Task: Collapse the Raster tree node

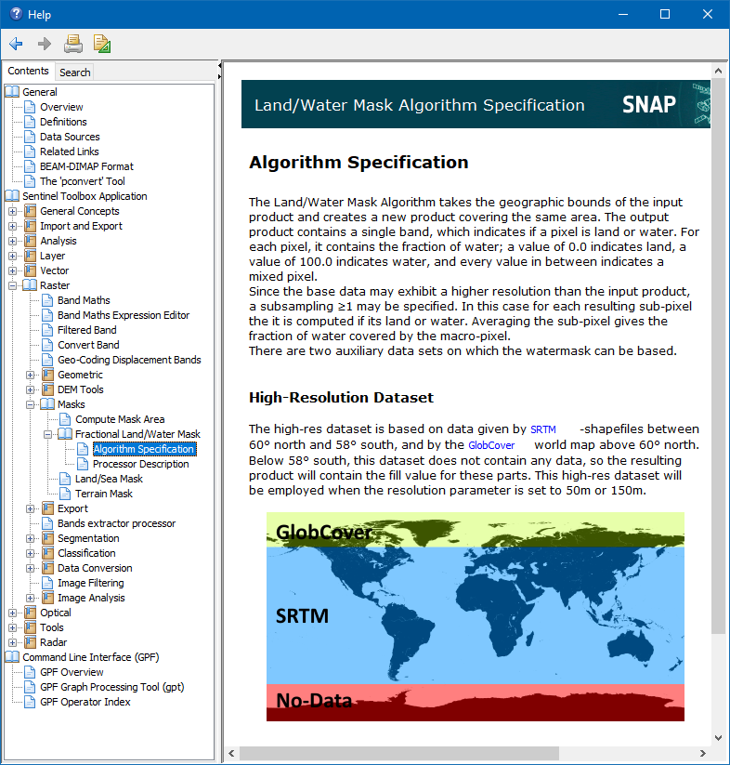Action: pos(13,285)
